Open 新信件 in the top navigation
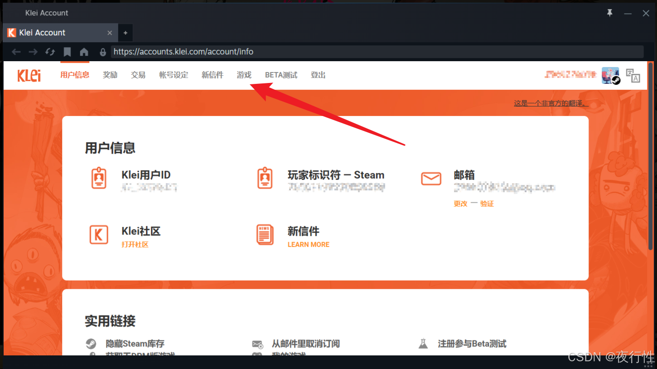Screen dimensions: 657x369 coord(213,75)
